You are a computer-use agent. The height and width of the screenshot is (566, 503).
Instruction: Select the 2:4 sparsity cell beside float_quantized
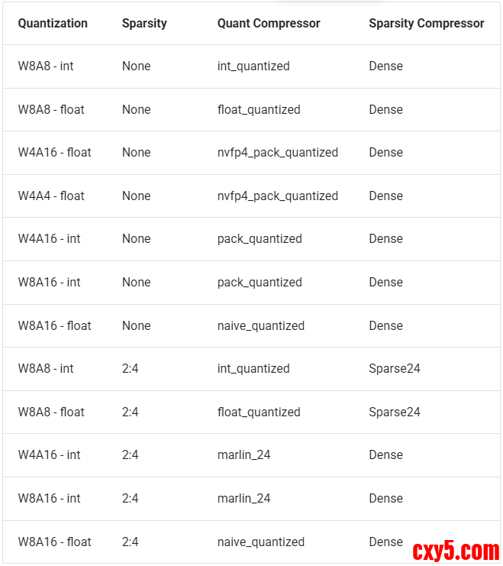pos(130,412)
